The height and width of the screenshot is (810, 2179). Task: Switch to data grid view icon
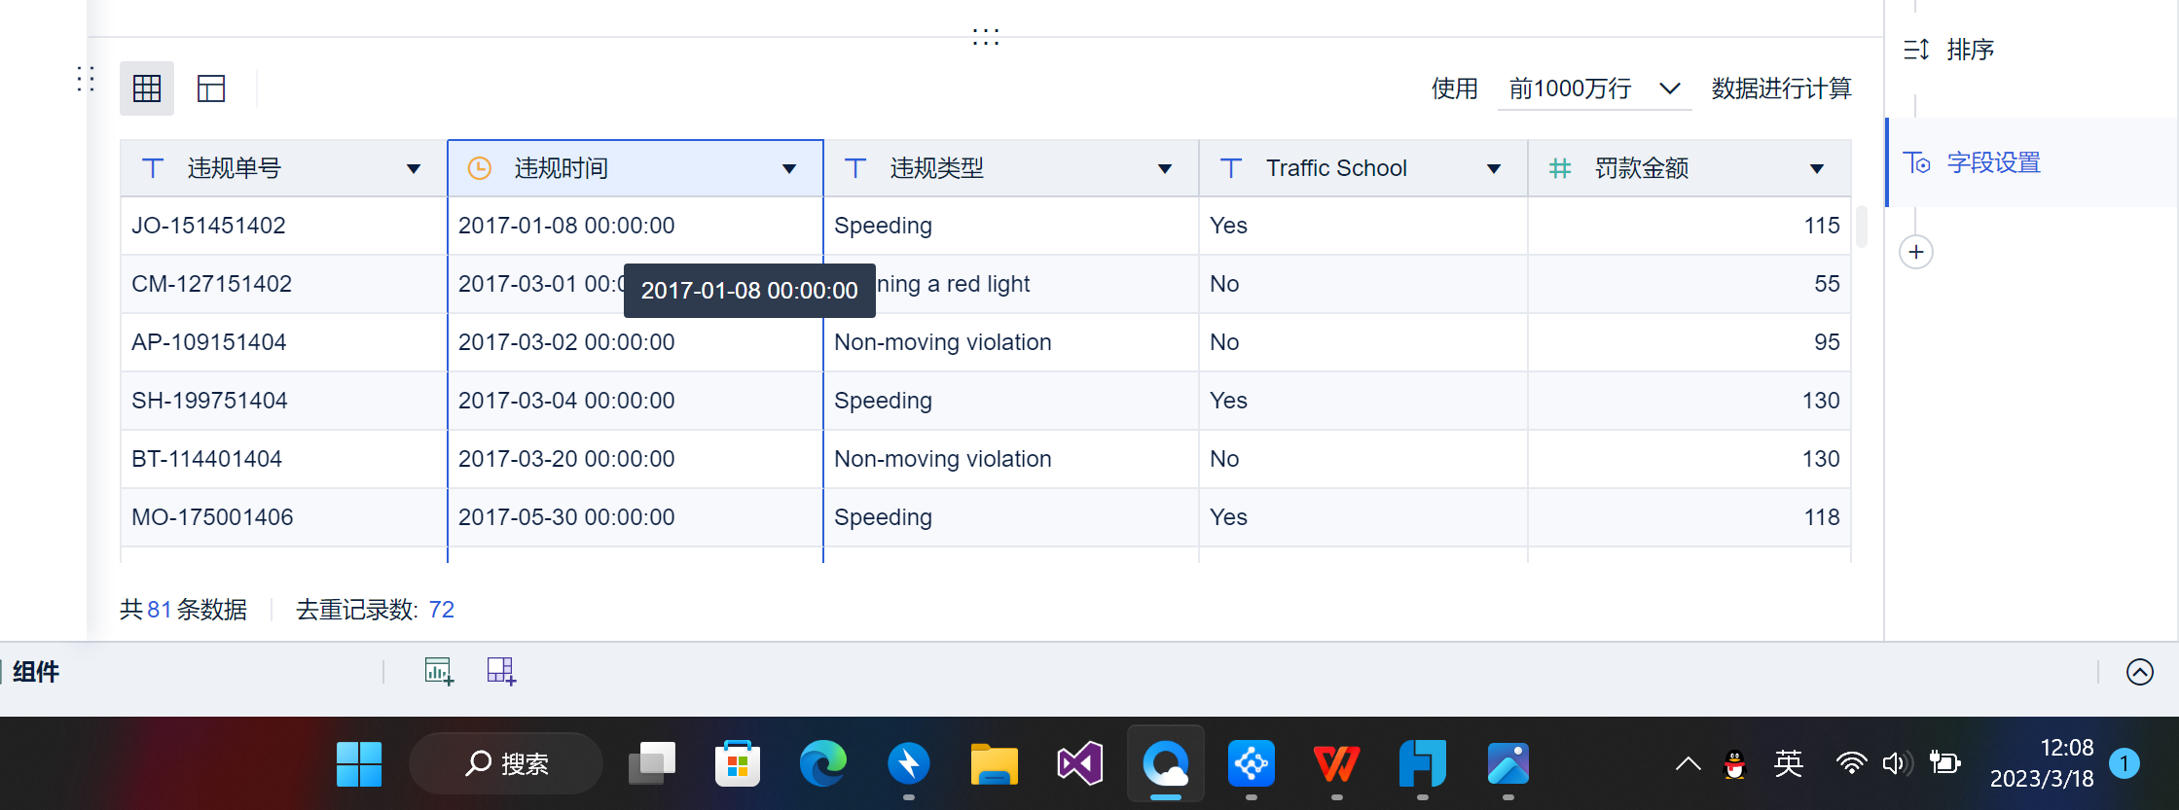coord(147,88)
